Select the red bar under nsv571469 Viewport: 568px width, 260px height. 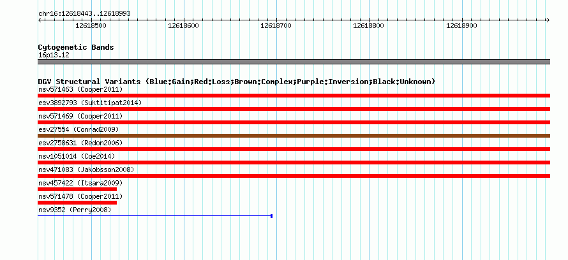[x=294, y=122]
